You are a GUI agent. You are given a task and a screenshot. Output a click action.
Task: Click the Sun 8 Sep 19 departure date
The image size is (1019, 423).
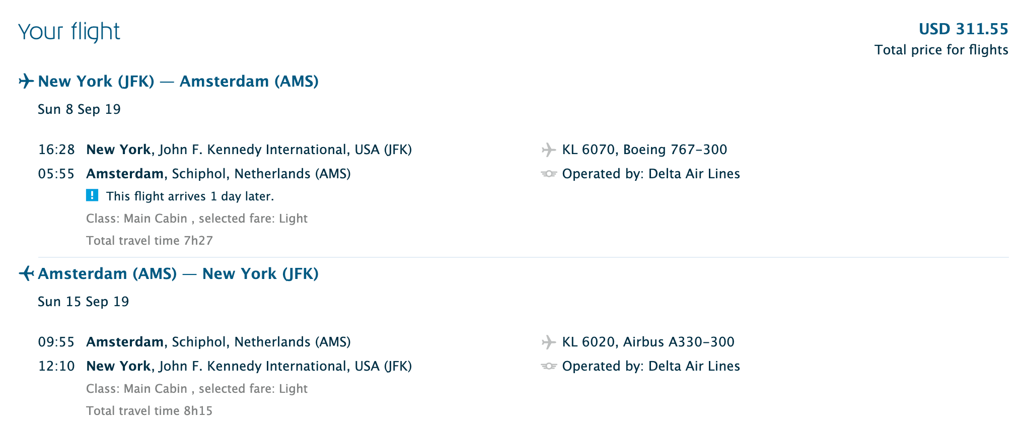click(x=79, y=109)
